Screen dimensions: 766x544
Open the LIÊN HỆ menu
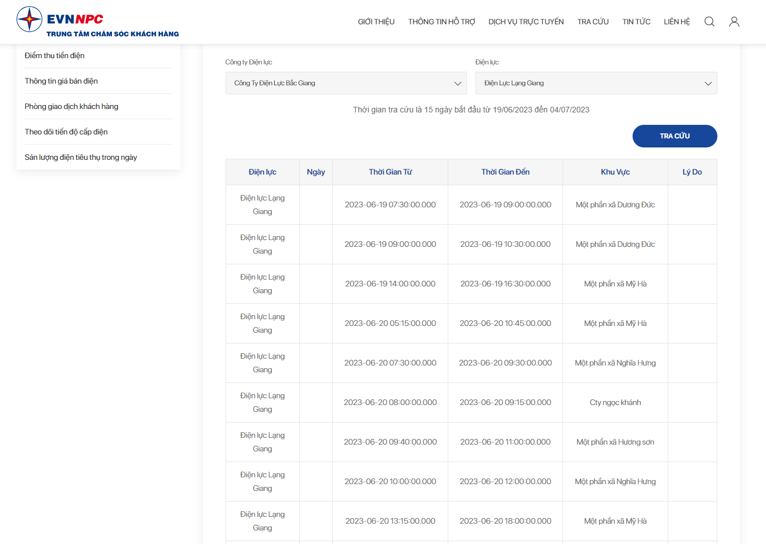pos(677,21)
